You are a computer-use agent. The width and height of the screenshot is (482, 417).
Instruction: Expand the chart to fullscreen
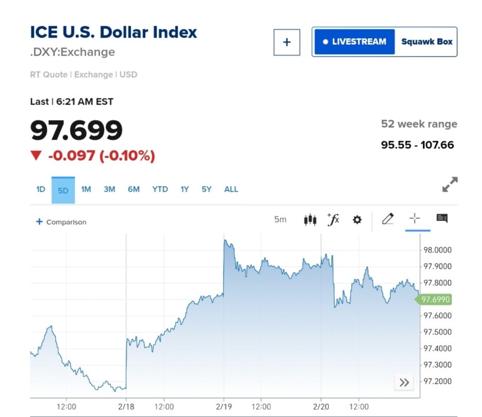(450, 185)
